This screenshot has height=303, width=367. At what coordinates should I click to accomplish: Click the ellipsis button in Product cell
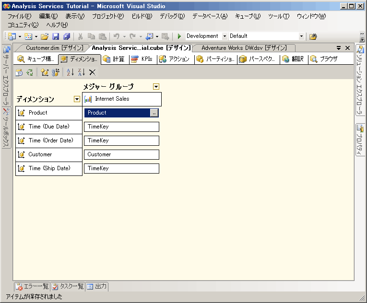click(154, 113)
